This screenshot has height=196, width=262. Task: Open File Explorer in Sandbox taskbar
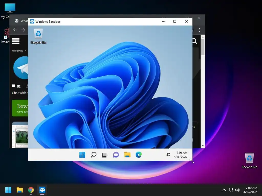pyautogui.click(x=127, y=155)
